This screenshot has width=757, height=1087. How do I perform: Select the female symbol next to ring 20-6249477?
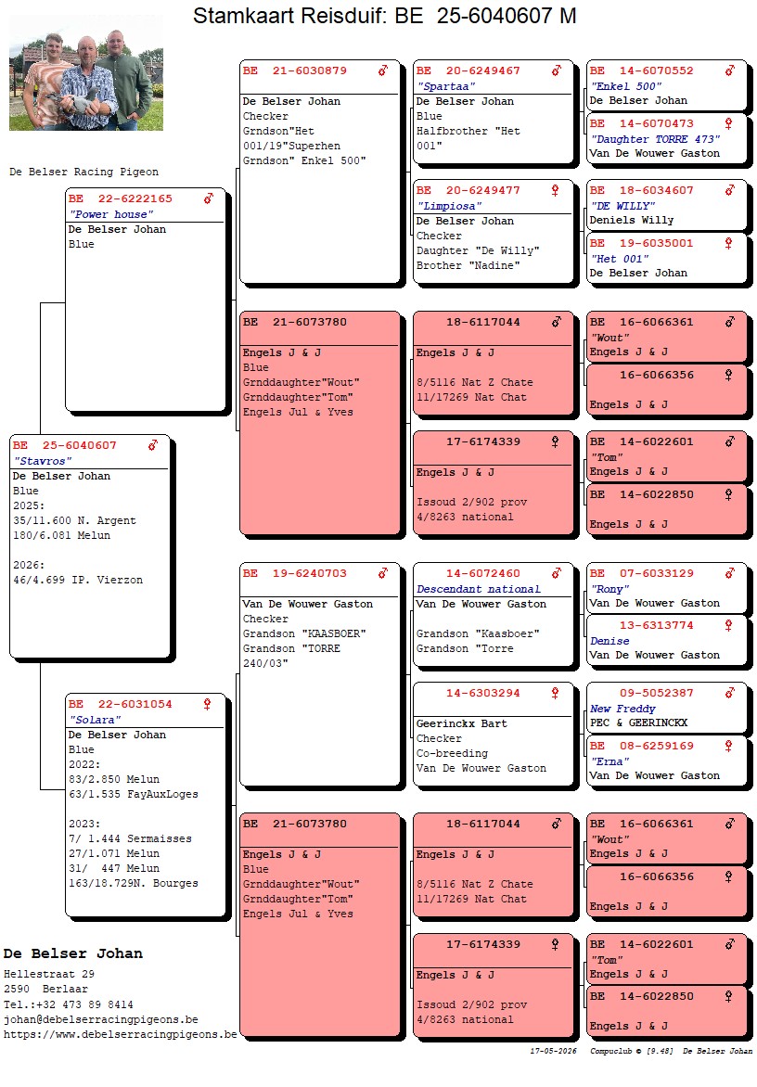556,191
